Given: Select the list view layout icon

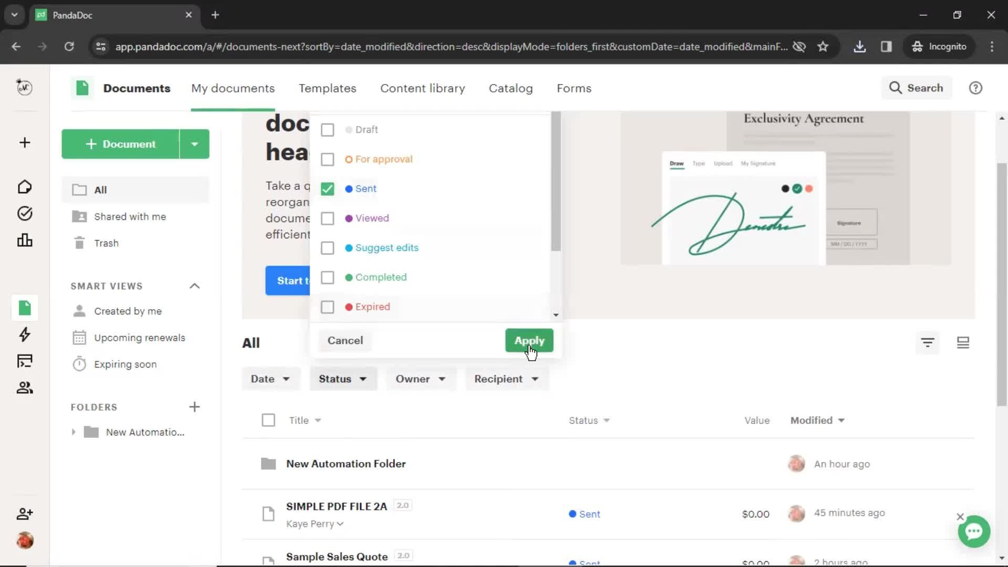Looking at the screenshot, I should 963,342.
